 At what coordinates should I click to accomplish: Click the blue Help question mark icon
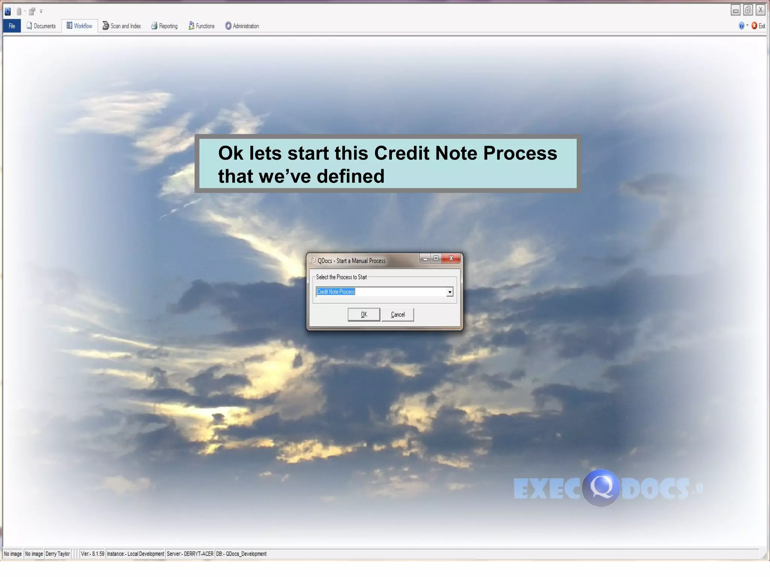tap(741, 26)
